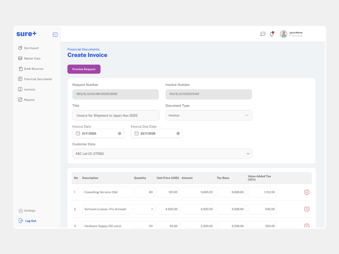Click the Customer Data chevron arrow

click(x=248, y=153)
